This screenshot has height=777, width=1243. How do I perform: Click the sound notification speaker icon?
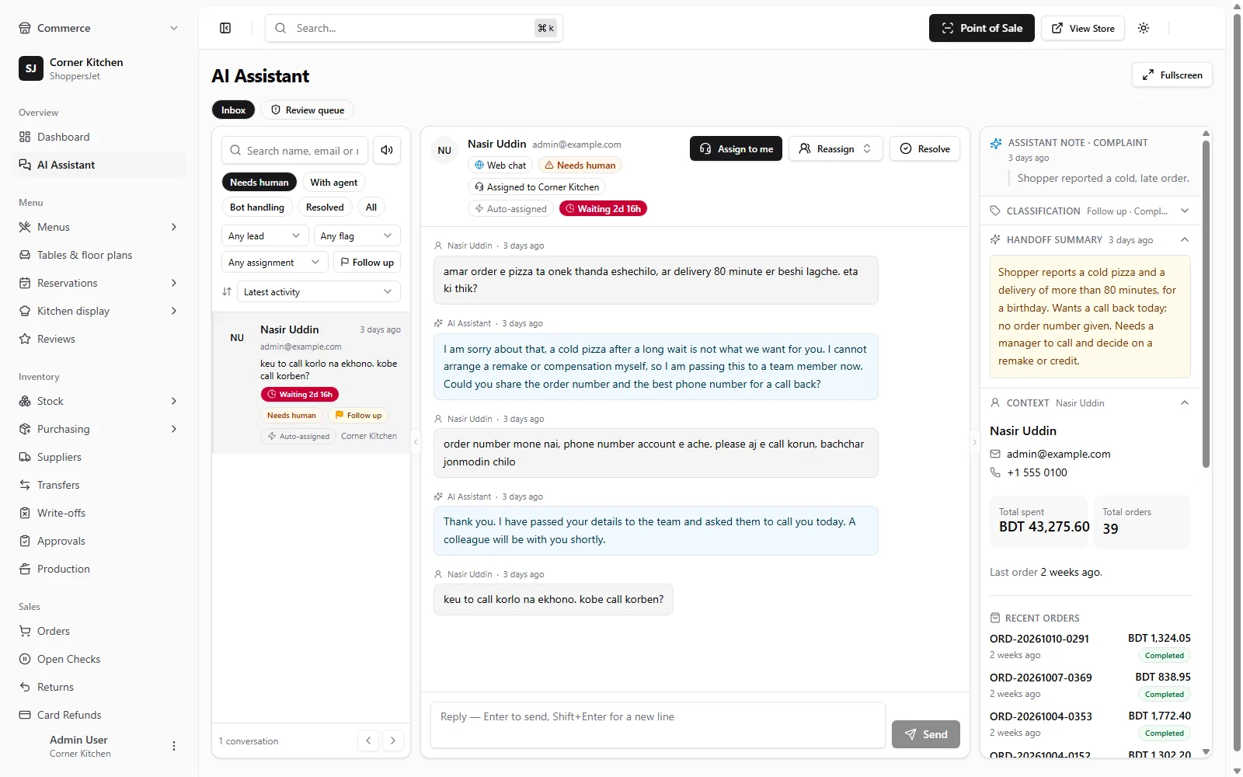click(387, 150)
